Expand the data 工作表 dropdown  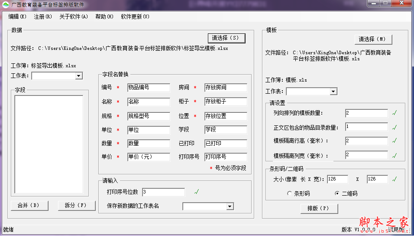78,76
